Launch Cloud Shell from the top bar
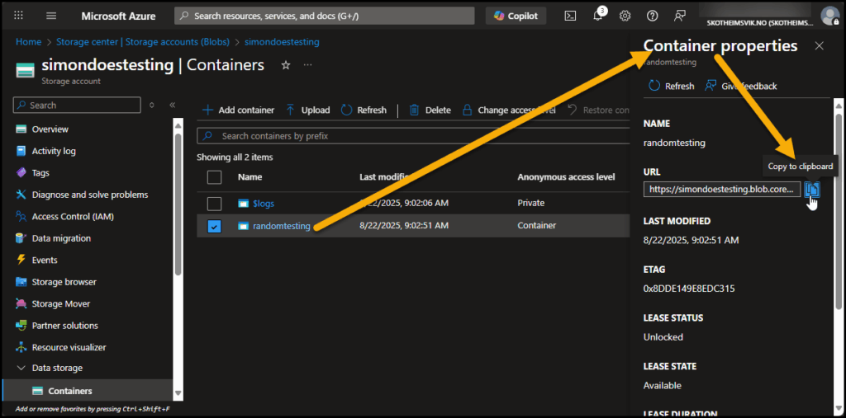Screen dimensions: 846x418 [x=570, y=16]
